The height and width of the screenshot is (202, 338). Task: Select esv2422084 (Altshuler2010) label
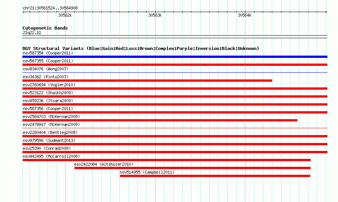point(104,164)
